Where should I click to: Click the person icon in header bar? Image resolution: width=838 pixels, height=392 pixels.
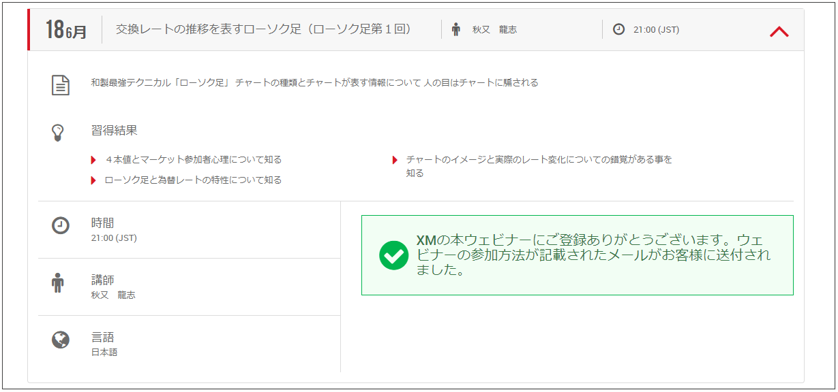click(x=456, y=29)
